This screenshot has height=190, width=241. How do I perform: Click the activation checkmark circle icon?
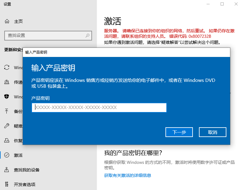click(7, 155)
